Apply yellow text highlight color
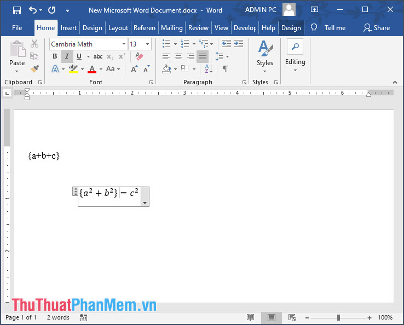The image size is (404, 325). (73, 69)
